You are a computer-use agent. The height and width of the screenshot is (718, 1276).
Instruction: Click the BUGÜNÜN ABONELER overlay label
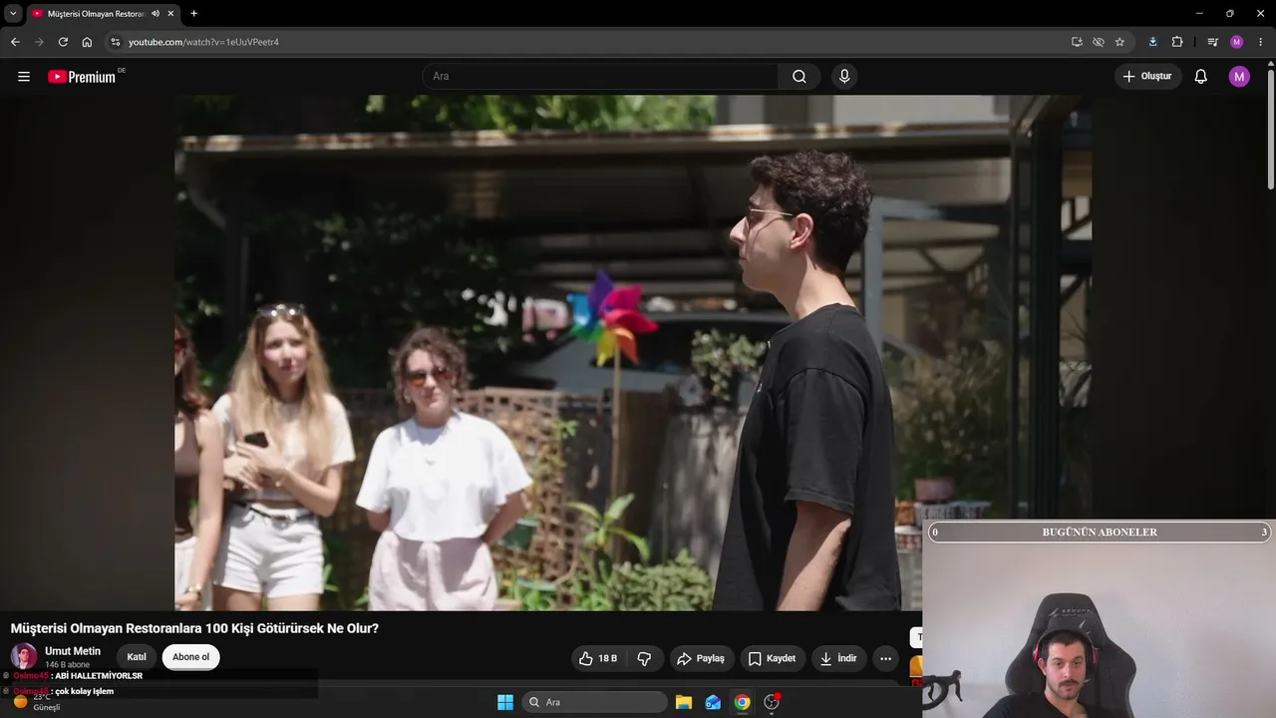1100,533
